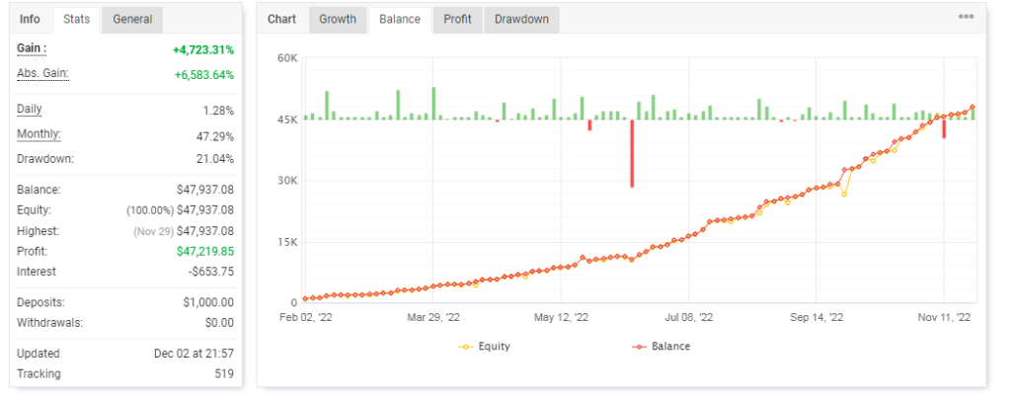The image size is (1011, 399).
Task: Open the General tab
Action: pos(132,20)
